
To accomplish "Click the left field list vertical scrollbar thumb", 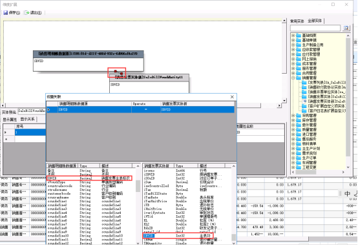I will pos(138,186).
